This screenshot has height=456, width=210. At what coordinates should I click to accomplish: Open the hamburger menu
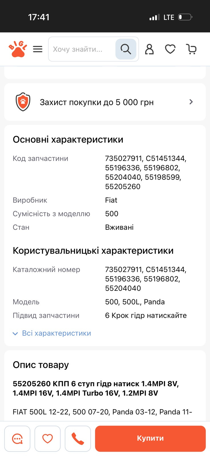pyautogui.click(x=38, y=49)
